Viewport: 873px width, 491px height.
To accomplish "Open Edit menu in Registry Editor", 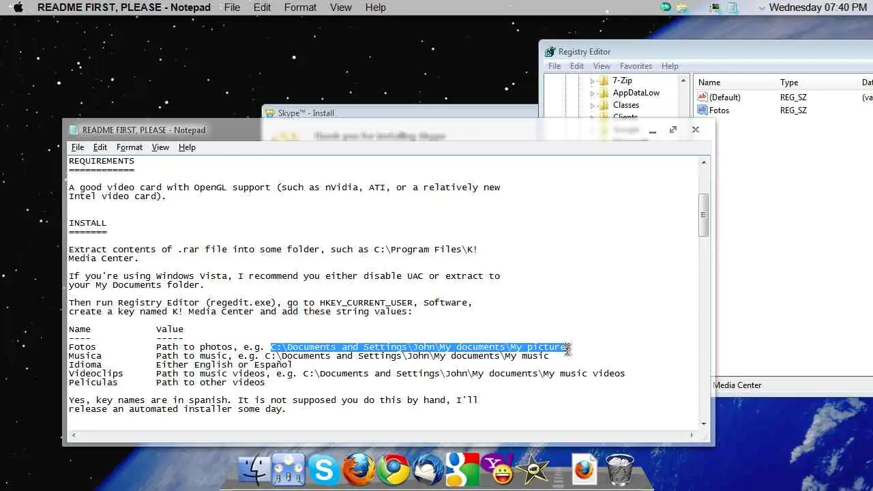I will [x=577, y=66].
